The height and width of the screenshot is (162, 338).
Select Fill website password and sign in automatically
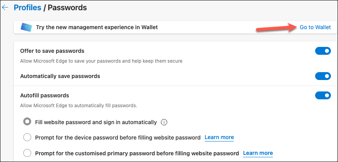(x=27, y=122)
